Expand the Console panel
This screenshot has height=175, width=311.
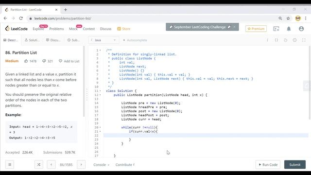pyautogui.click(x=101, y=165)
